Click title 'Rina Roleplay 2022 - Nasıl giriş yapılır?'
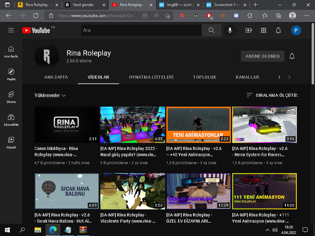Image resolution: width=315 pixels, height=236 pixels. tap(128, 151)
